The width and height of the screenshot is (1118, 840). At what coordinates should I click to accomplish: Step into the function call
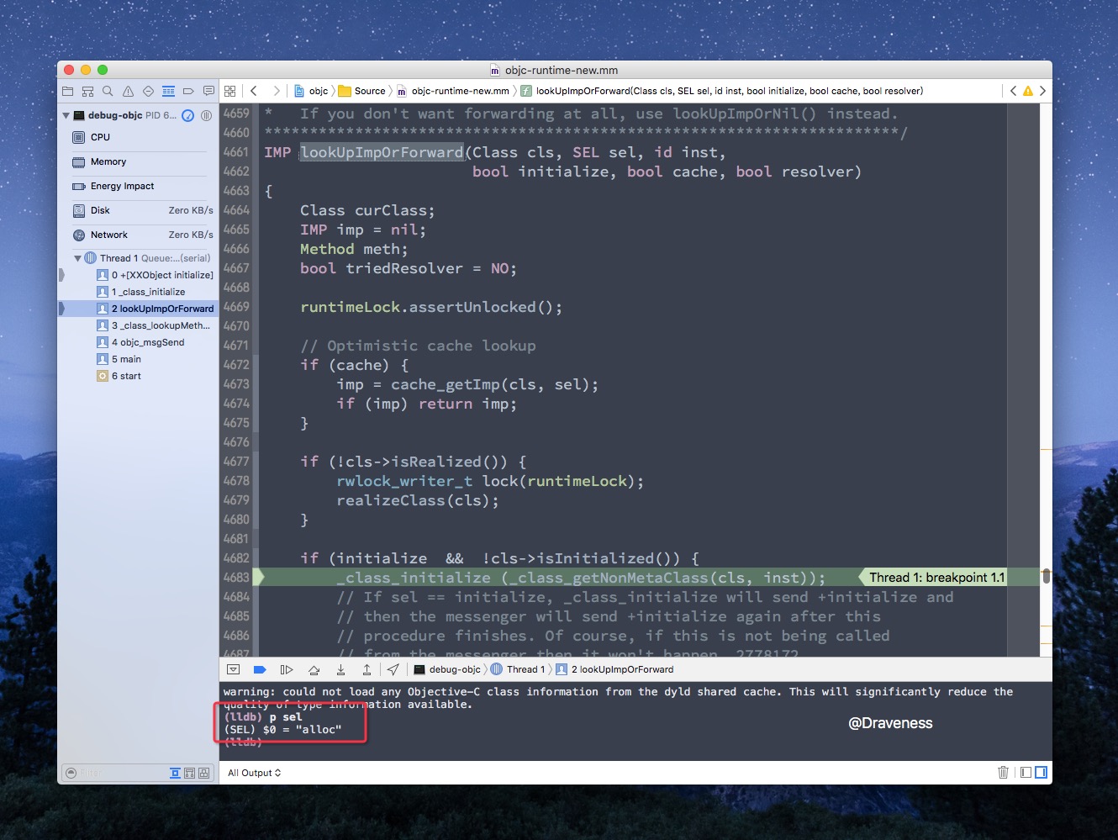[340, 669]
